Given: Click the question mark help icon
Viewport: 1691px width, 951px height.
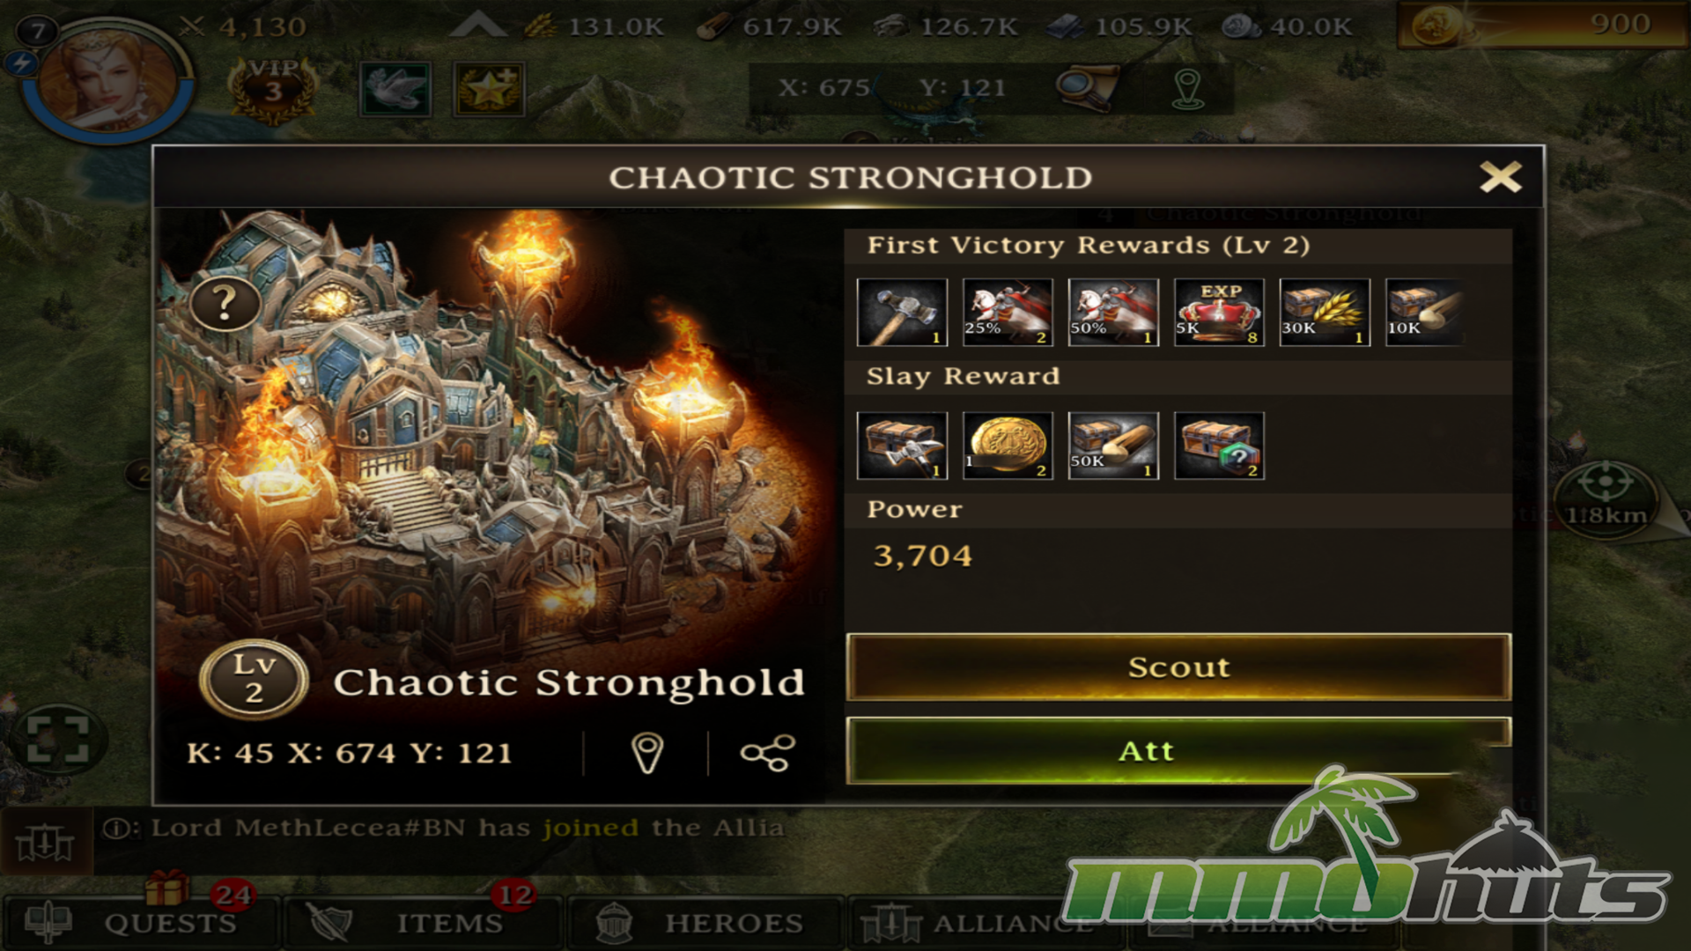Looking at the screenshot, I should 225,304.
